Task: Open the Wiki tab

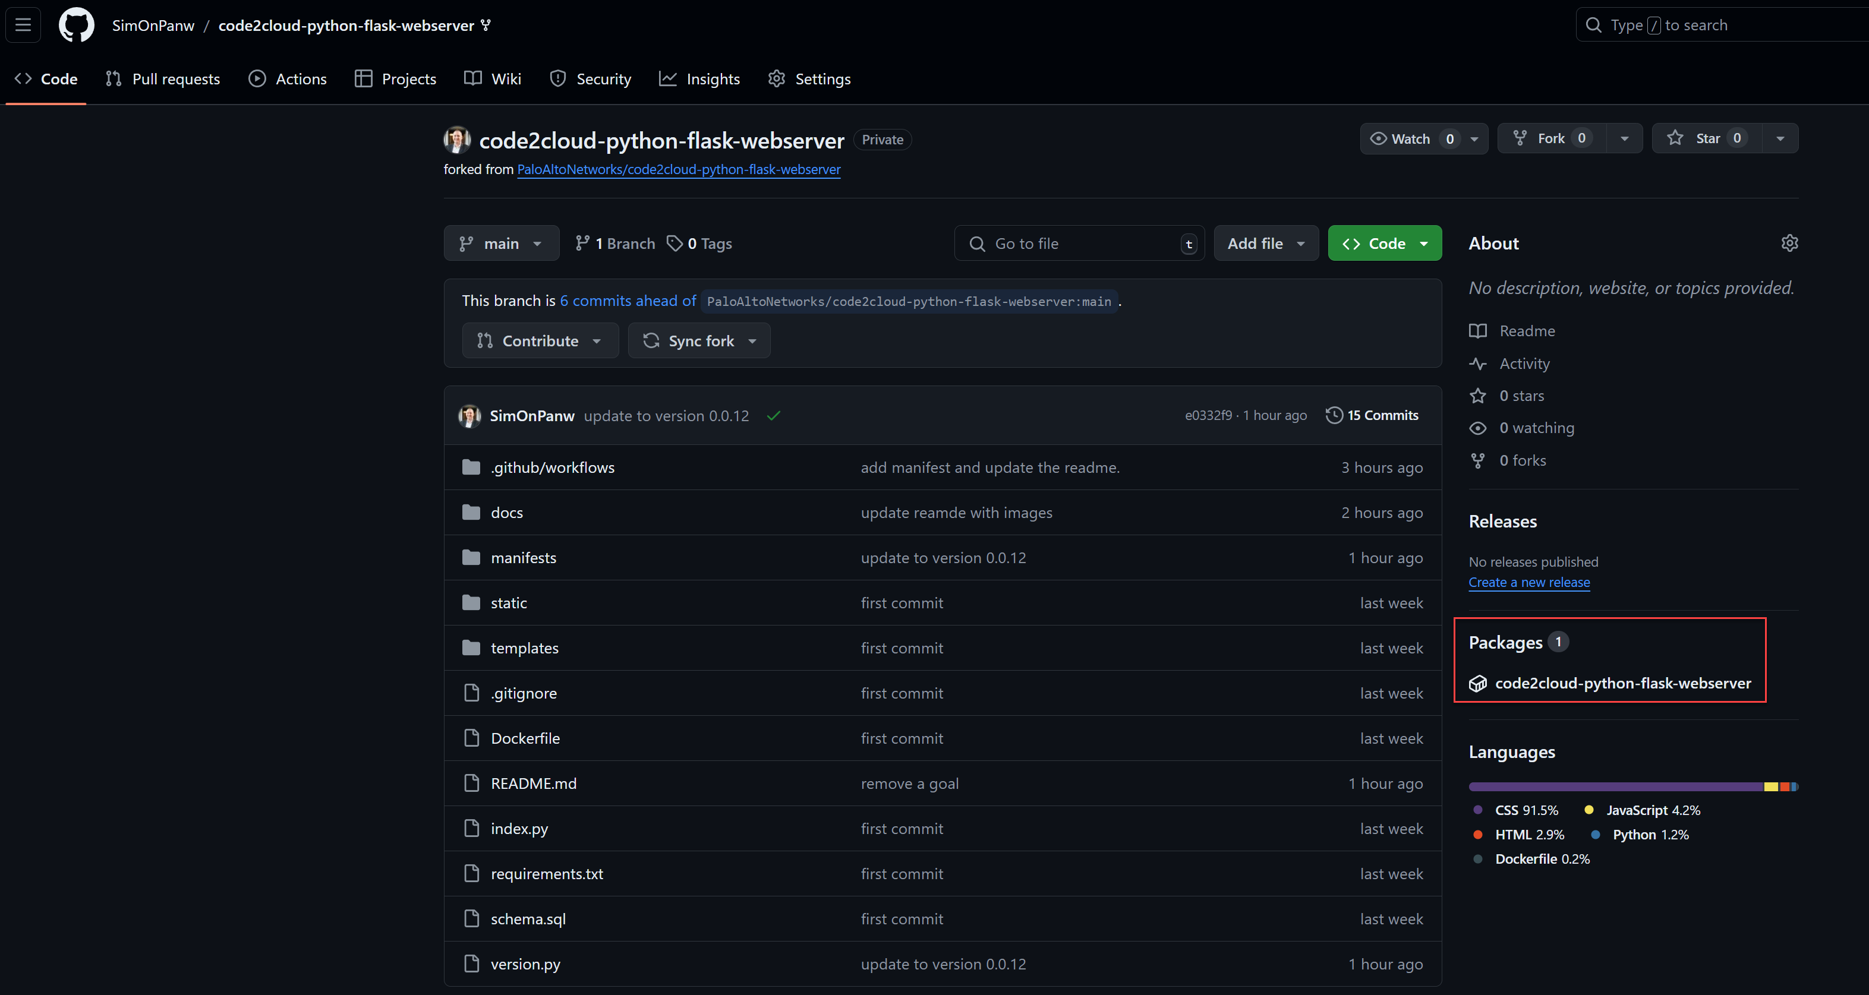Action: coord(493,78)
